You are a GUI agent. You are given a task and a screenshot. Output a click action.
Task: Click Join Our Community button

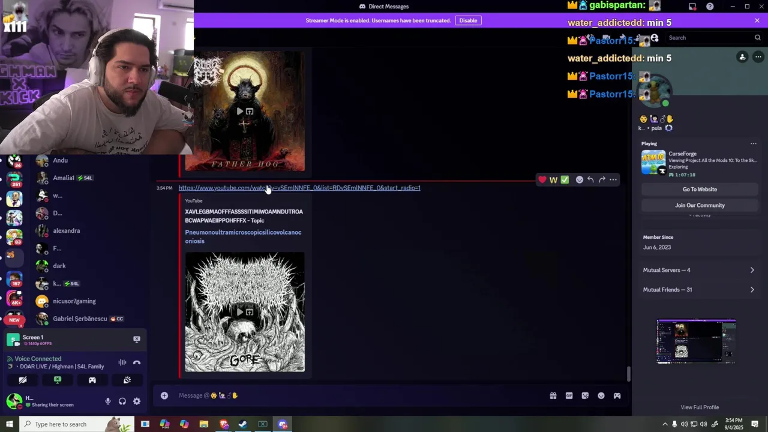click(700, 205)
